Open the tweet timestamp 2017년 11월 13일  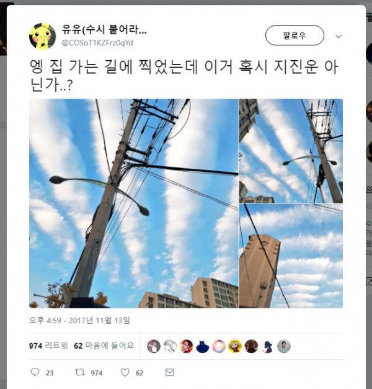(x=79, y=320)
